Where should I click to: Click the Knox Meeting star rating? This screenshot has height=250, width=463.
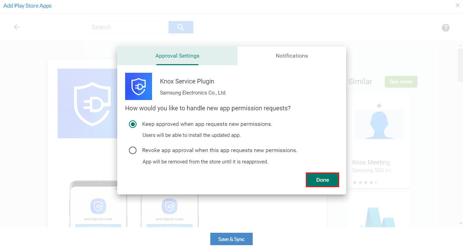[x=365, y=182]
